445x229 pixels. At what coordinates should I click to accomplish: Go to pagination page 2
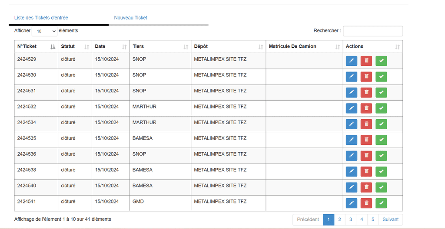[340, 219]
